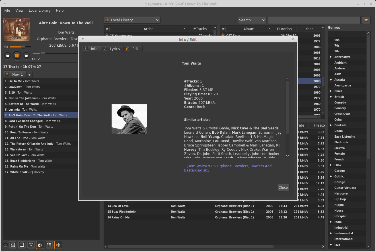Screen dimensions: 376x252
Task: Select the Easy Listening genre
Action: click(345, 137)
